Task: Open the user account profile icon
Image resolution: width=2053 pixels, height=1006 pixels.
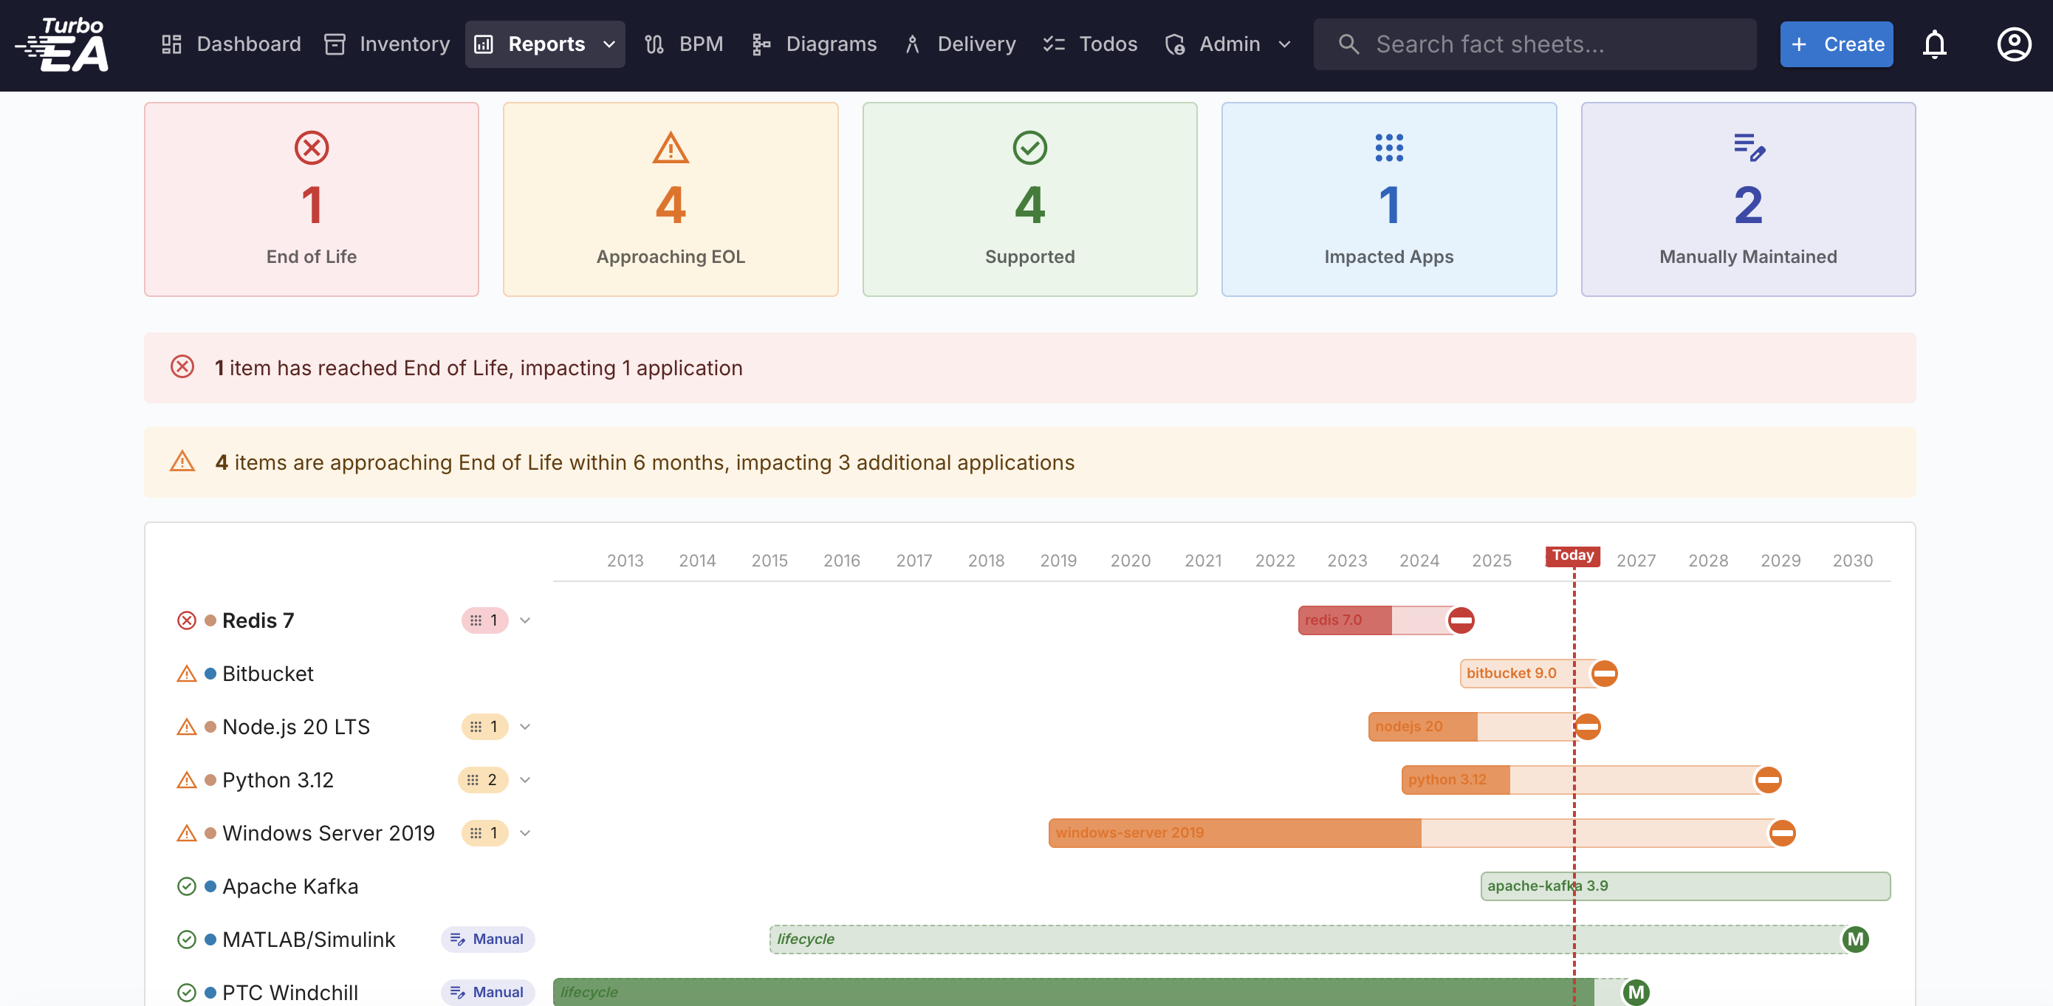Action: click(x=2013, y=44)
